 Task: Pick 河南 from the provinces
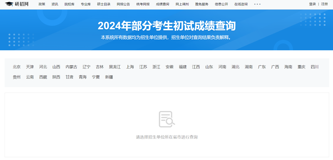click(222, 67)
